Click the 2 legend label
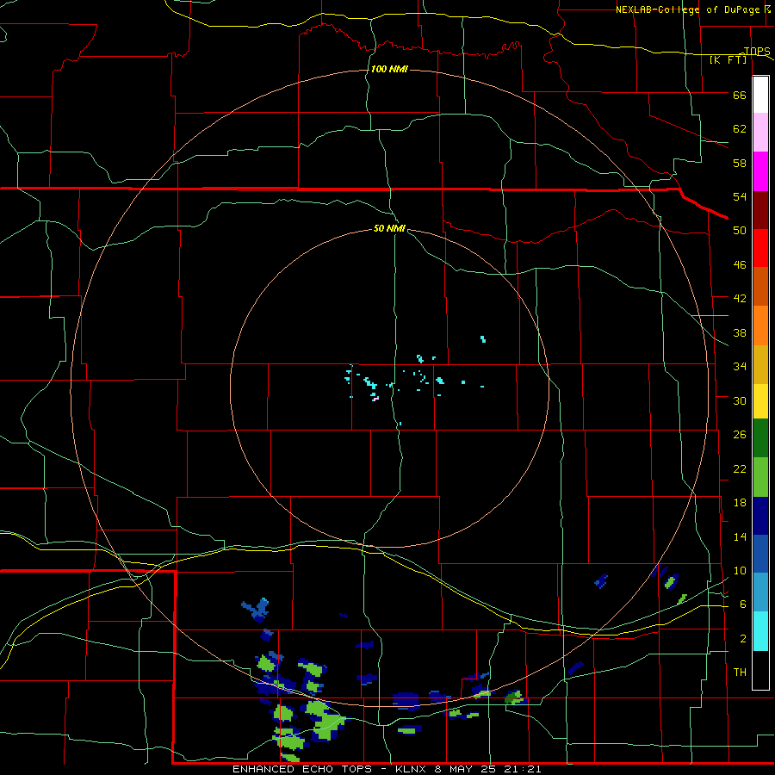Viewport: 775px width, 775px height. pos(743,639)
